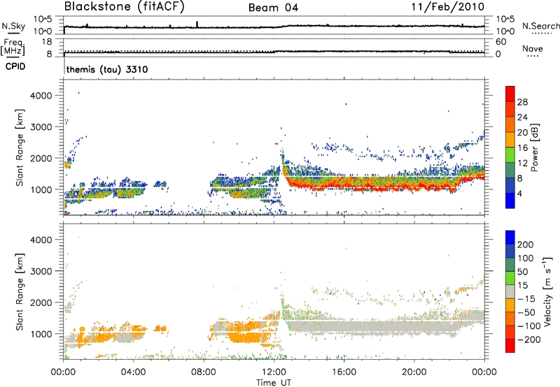Click the 18 tick on frequency axis

coord(47,42)
